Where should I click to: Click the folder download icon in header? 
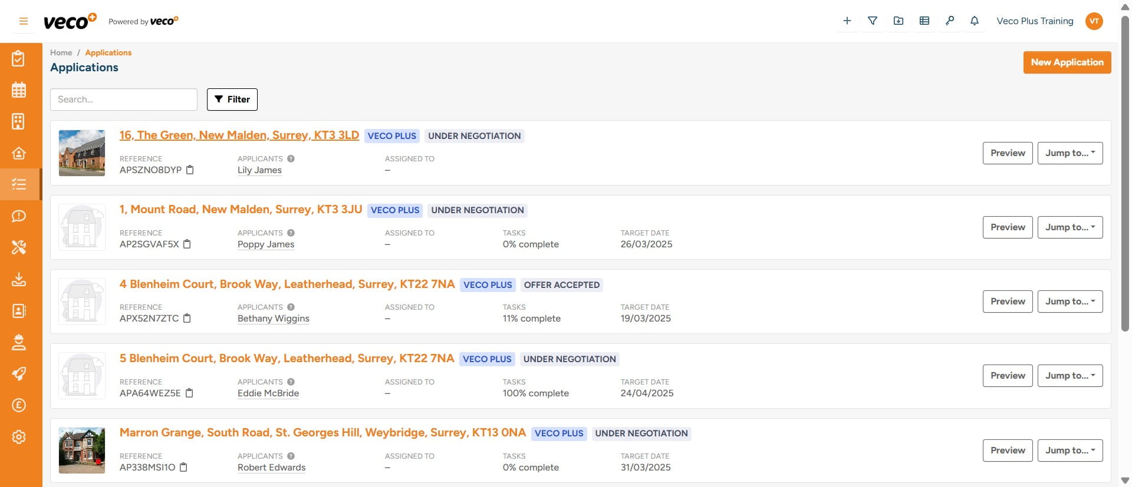[899, 21]
